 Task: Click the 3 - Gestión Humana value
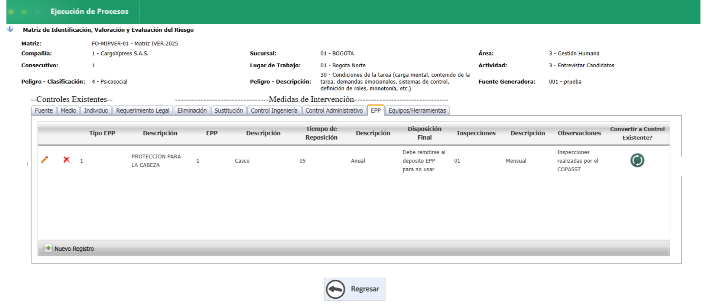(x=574, y=53)
